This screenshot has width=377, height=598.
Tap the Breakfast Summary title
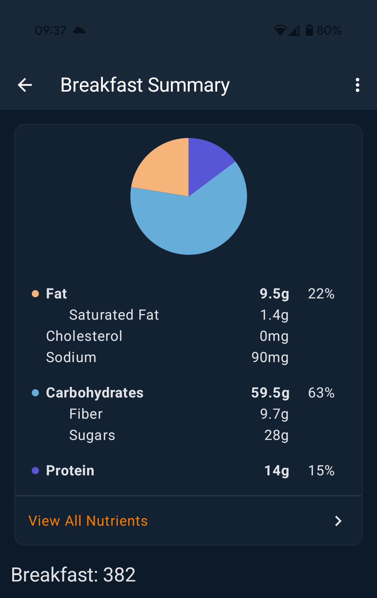145,85
